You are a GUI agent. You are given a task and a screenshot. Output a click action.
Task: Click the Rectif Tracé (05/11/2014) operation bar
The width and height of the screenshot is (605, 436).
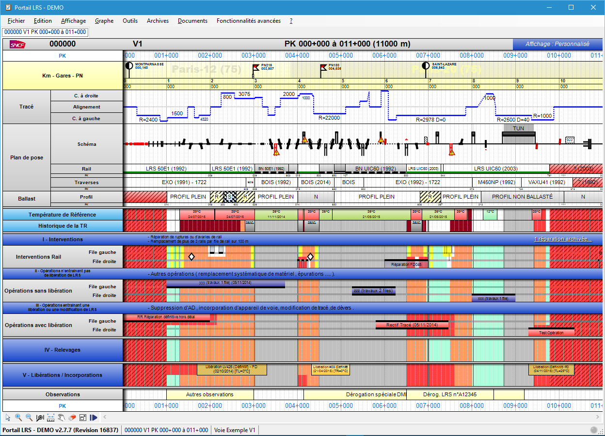point(412,325)
